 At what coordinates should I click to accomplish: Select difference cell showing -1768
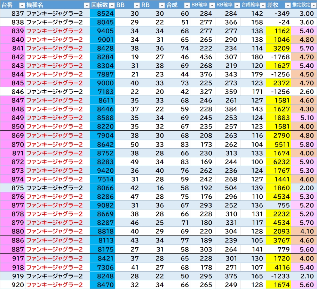point(278,57)
